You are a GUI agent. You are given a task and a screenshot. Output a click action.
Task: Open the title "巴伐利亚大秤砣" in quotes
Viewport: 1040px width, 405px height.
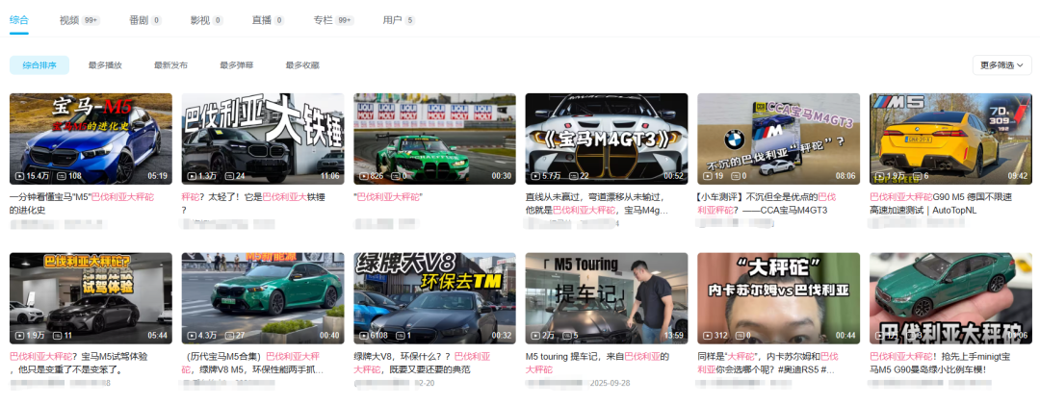389,197
